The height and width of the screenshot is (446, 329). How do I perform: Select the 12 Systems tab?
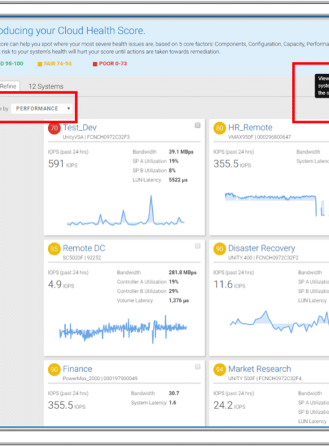[x=46, y=86]
